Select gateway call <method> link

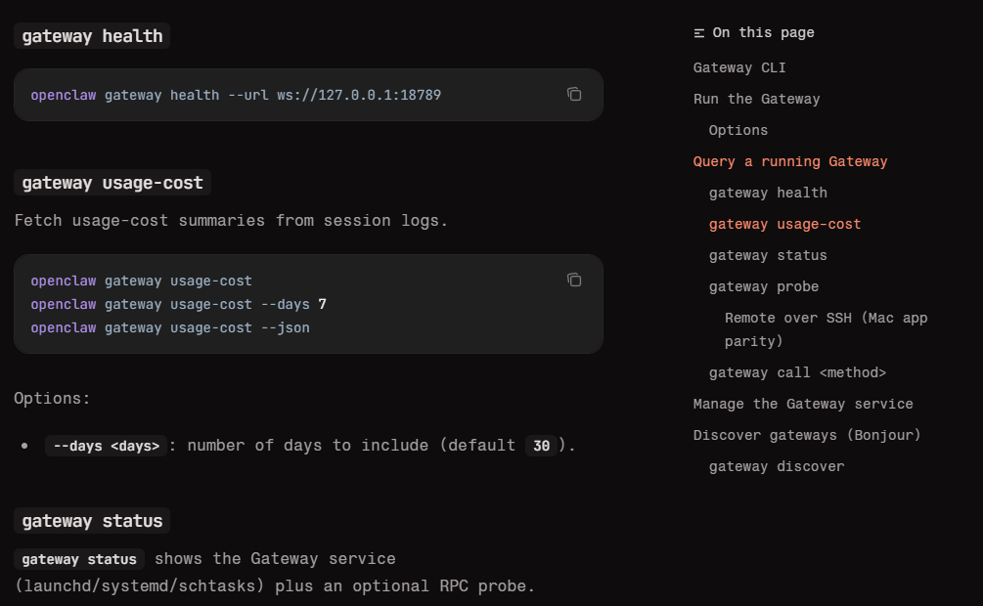click(x=797, y=372)
